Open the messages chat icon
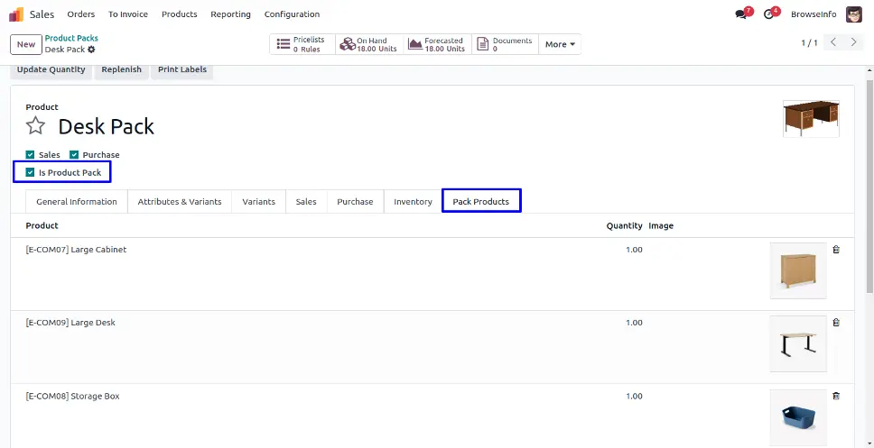 pos(742,14)
